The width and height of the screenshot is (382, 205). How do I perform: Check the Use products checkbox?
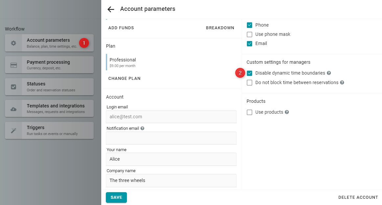(x=250, y=112)
